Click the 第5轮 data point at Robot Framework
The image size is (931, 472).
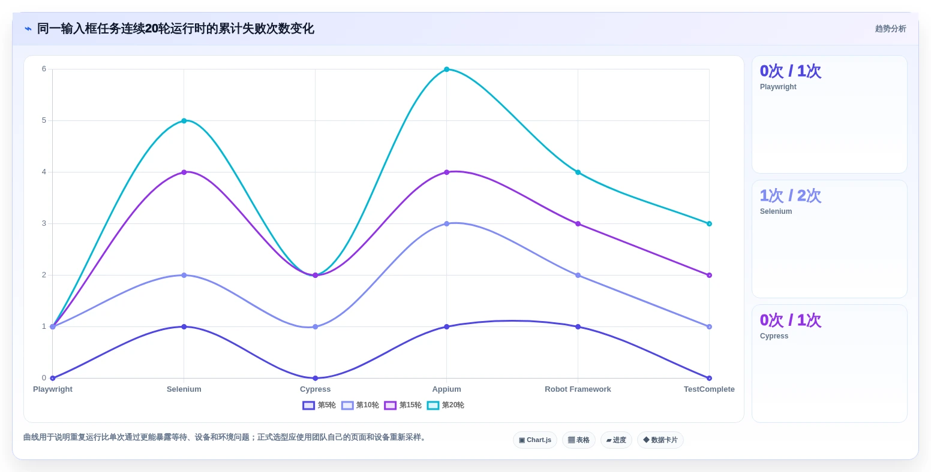[578, 327]
